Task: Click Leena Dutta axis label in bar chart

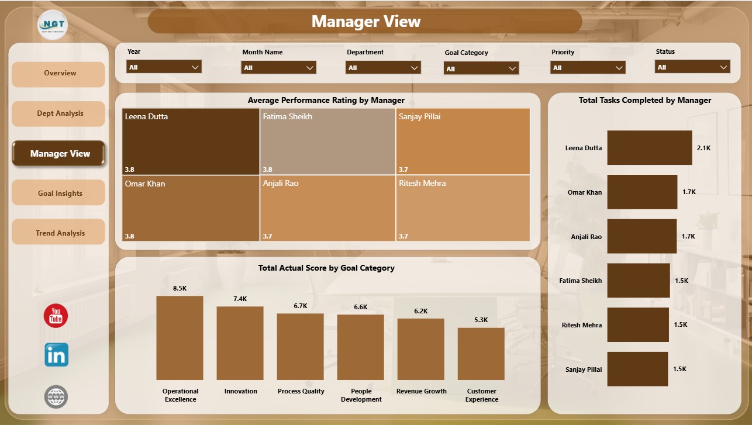Action: [x=584, y=148]
